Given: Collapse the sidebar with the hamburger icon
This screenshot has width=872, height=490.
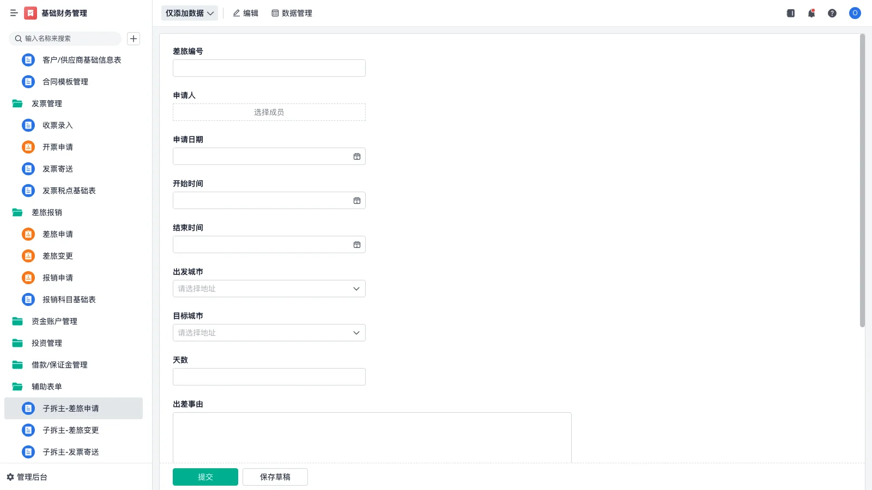Looking at the screenshot, I should tap(14, 13).
